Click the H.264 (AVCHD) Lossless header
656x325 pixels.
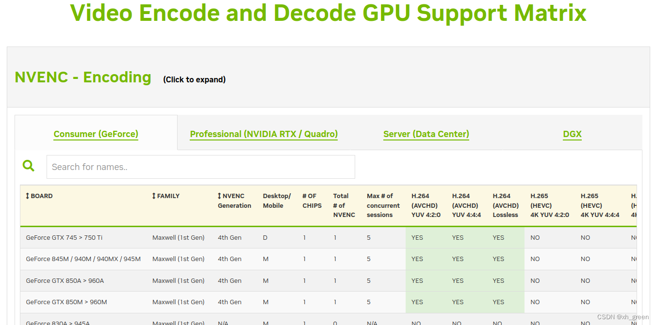pyautogui.click(x=506, y=205)
